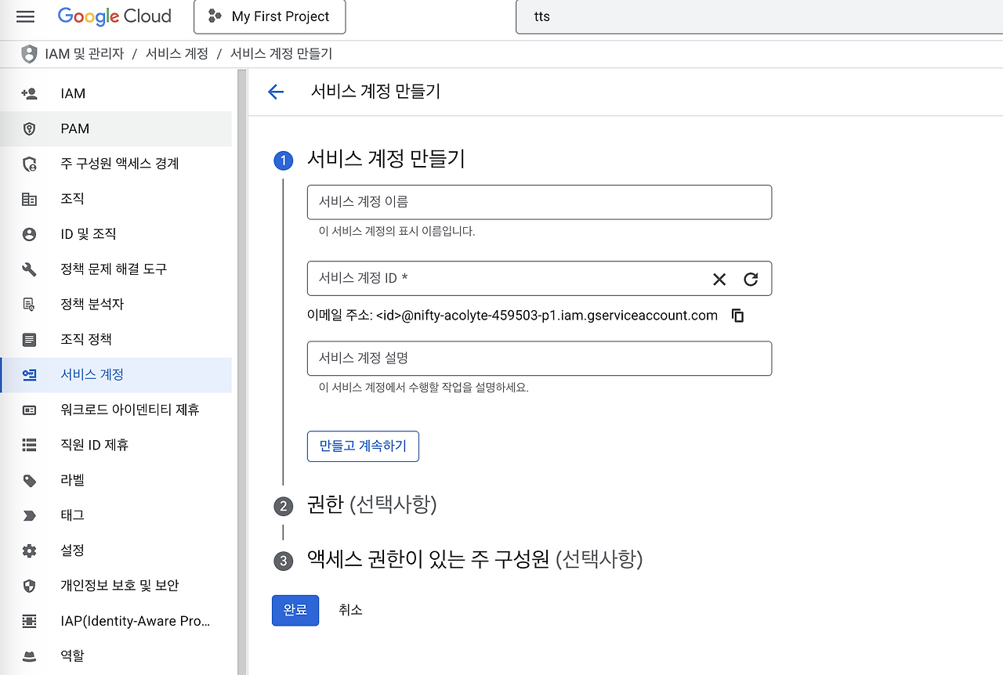Copy the service account email address
The height and width of the screenshot is (675, 1003).
click(x=737, y=316)
